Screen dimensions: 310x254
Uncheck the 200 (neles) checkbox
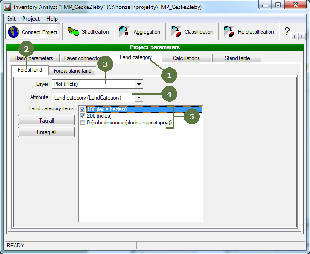point(83,116)
